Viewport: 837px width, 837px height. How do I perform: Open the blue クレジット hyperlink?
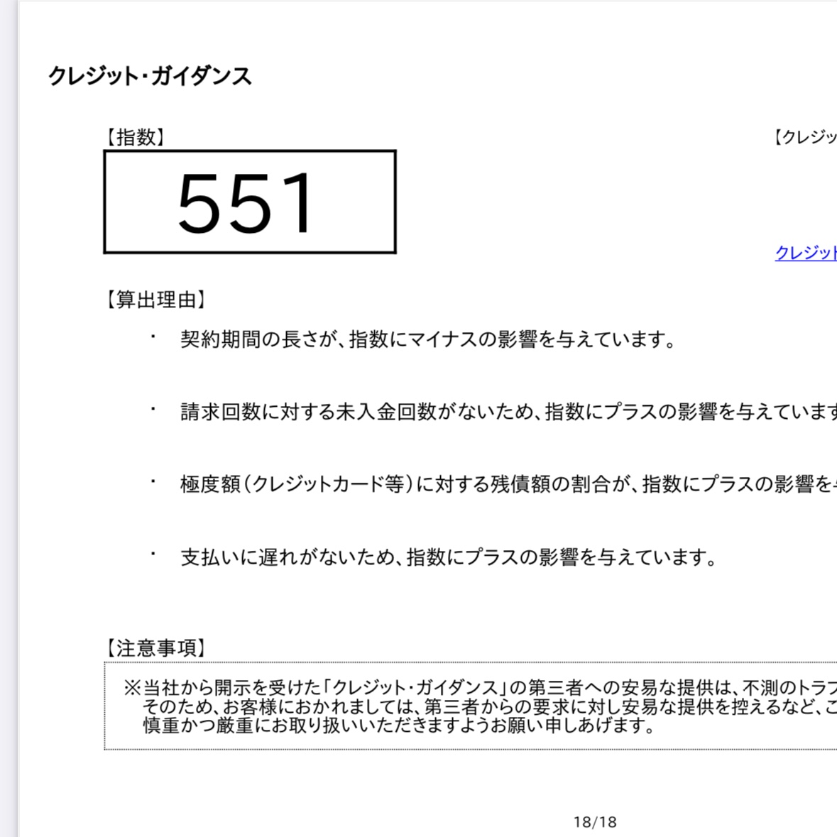point(806,253)
